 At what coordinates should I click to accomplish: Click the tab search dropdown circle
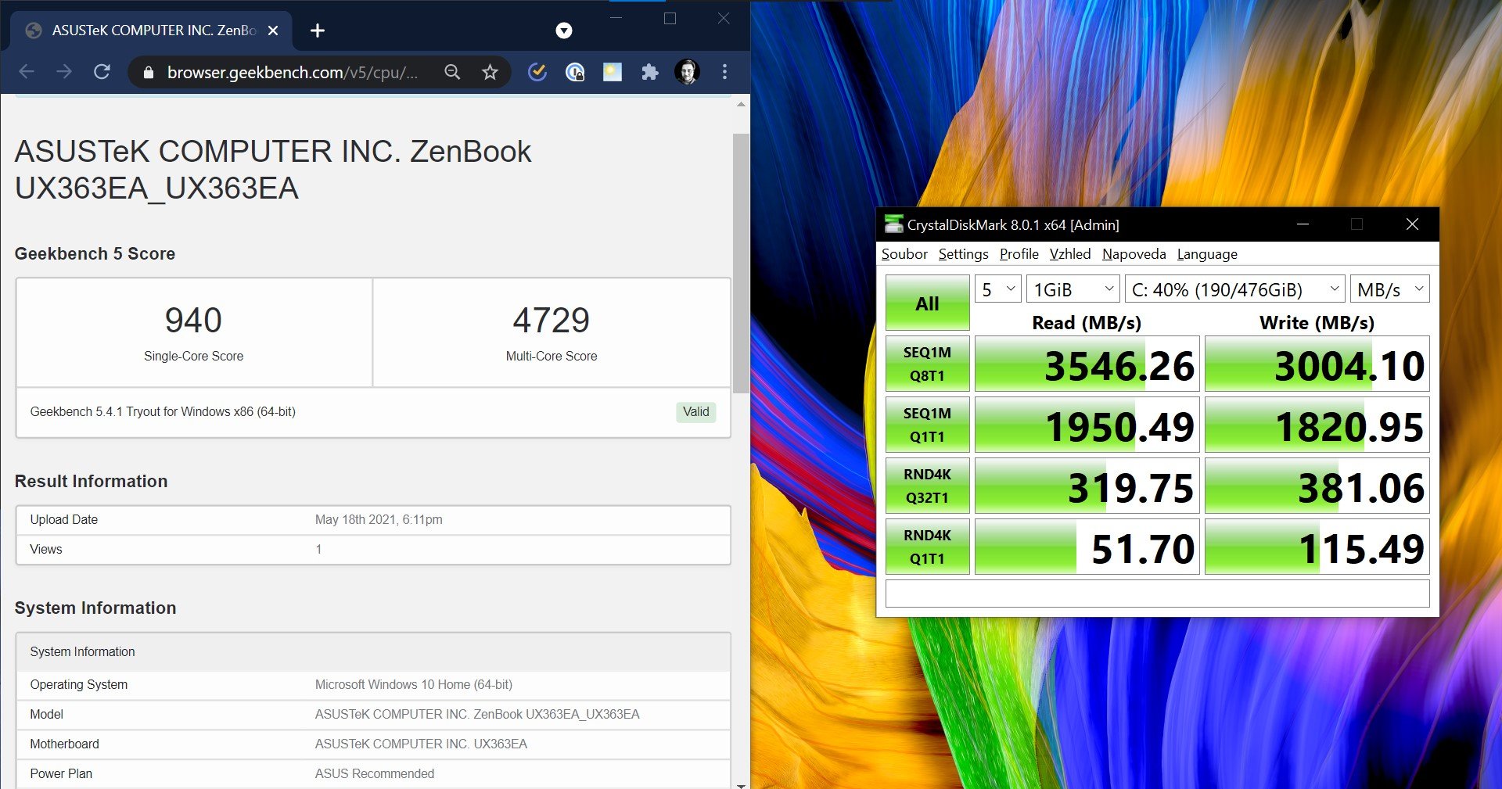564,30
